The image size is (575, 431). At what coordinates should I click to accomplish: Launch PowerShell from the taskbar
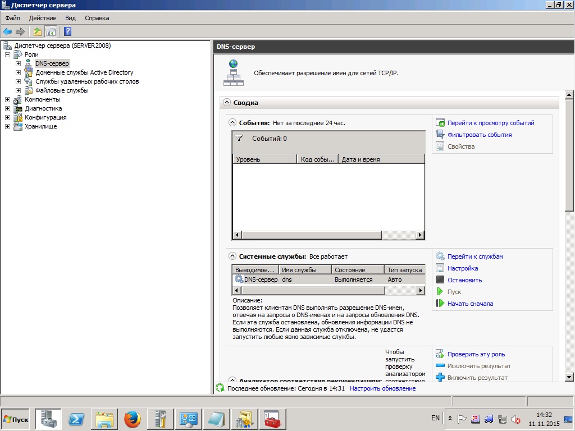point(76,419)
